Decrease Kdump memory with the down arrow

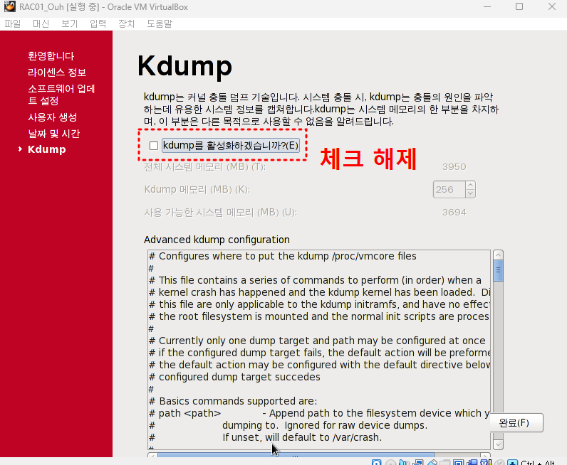pyautogui.click(x=470, y=193)
